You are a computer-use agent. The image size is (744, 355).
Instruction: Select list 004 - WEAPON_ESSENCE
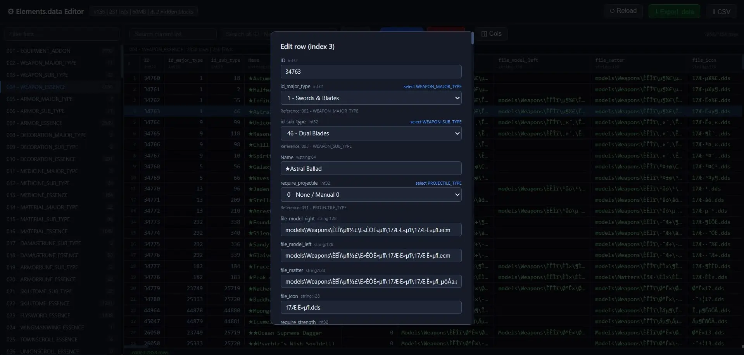(x=60, y=87)
